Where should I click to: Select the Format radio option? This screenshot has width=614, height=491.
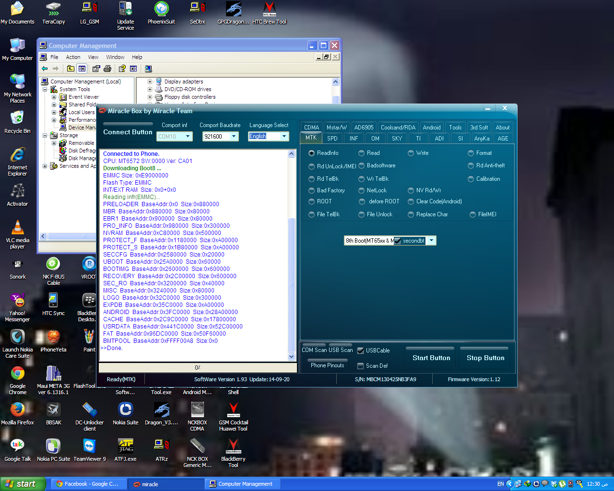[480, 153]
